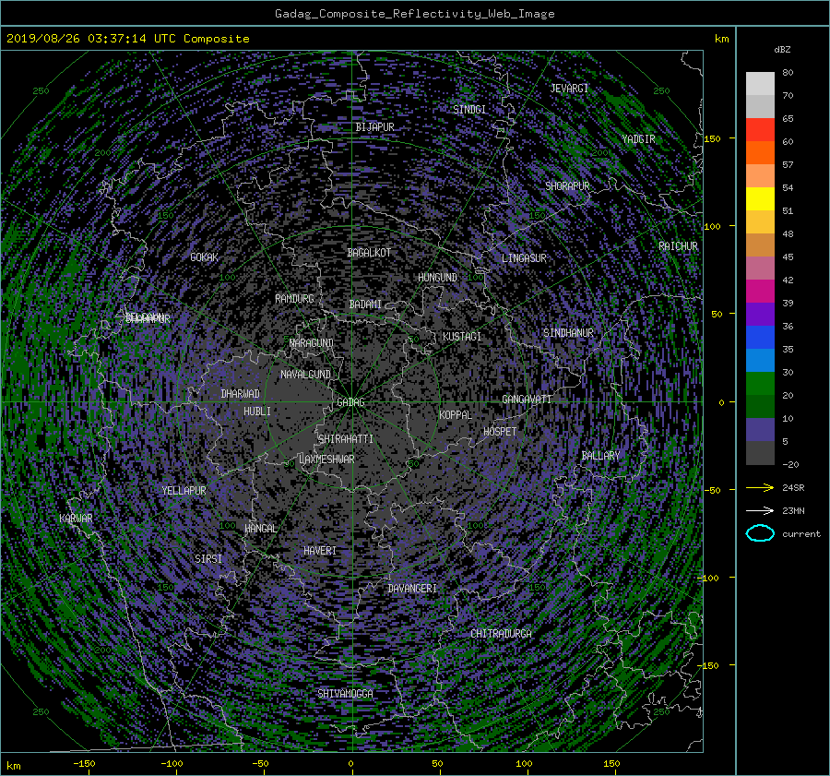The width and height of the screenshot is (830, 776).
Task: Click the 0 tick on the bottom axis
Action: pyautogui.click(x=350, y=764)
